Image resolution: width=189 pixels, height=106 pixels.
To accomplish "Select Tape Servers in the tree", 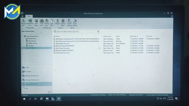I will coord(32,41).
